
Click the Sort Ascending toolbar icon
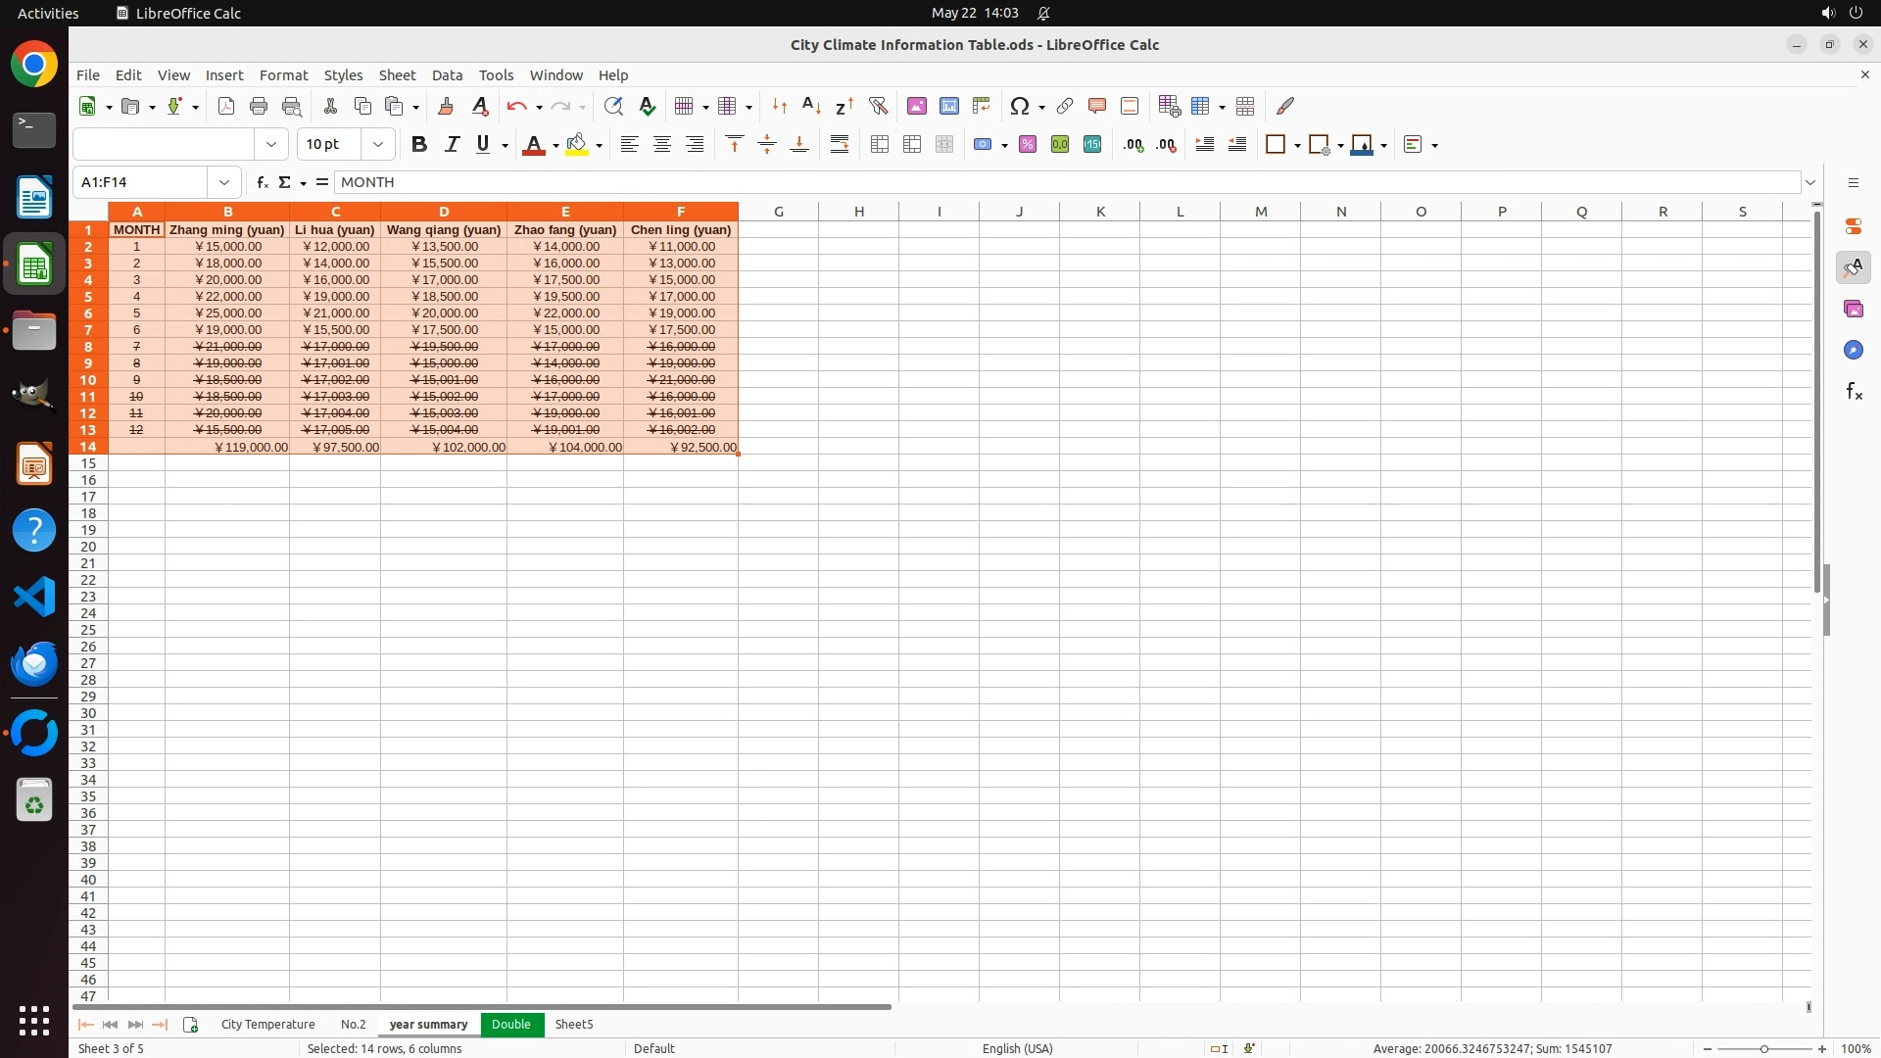pyautogui.click(x=811, y=106)
